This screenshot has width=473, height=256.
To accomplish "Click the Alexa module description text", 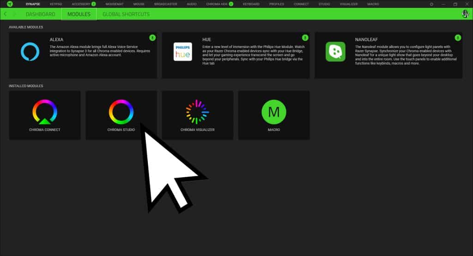I will tap(100, 51).
